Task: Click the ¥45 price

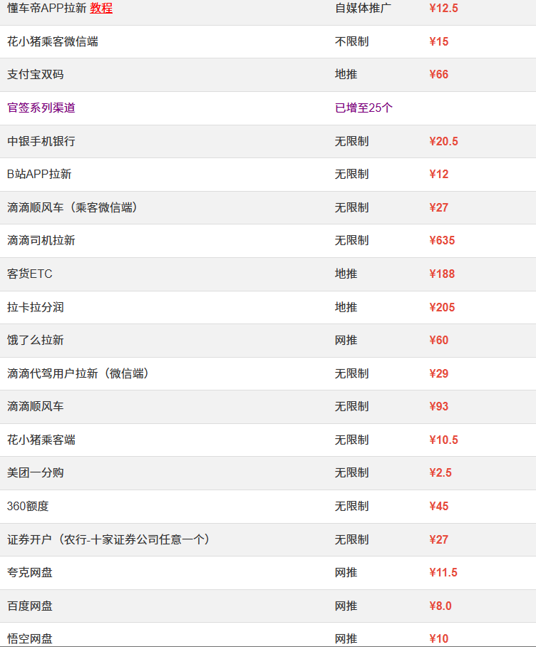Action: pos(438,507)
